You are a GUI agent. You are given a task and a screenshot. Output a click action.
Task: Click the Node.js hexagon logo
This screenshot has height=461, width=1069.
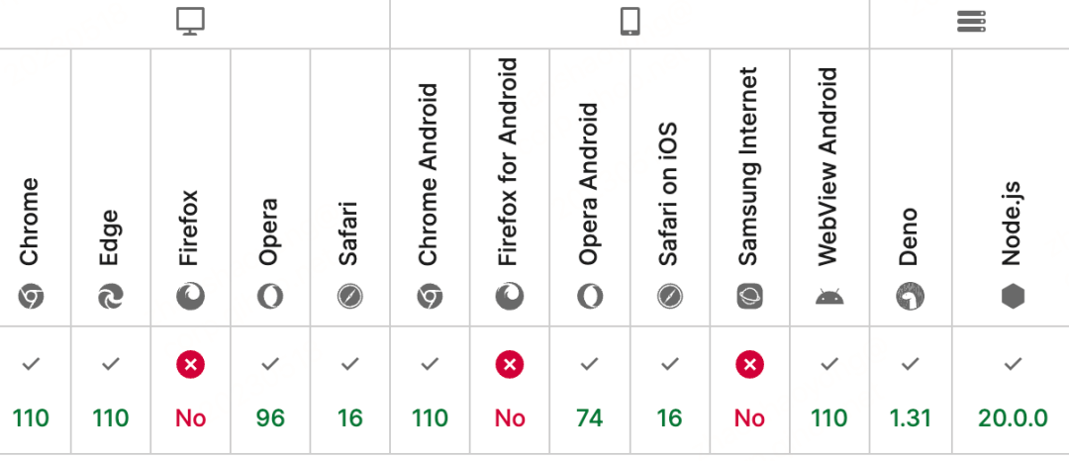(1012, 296)
